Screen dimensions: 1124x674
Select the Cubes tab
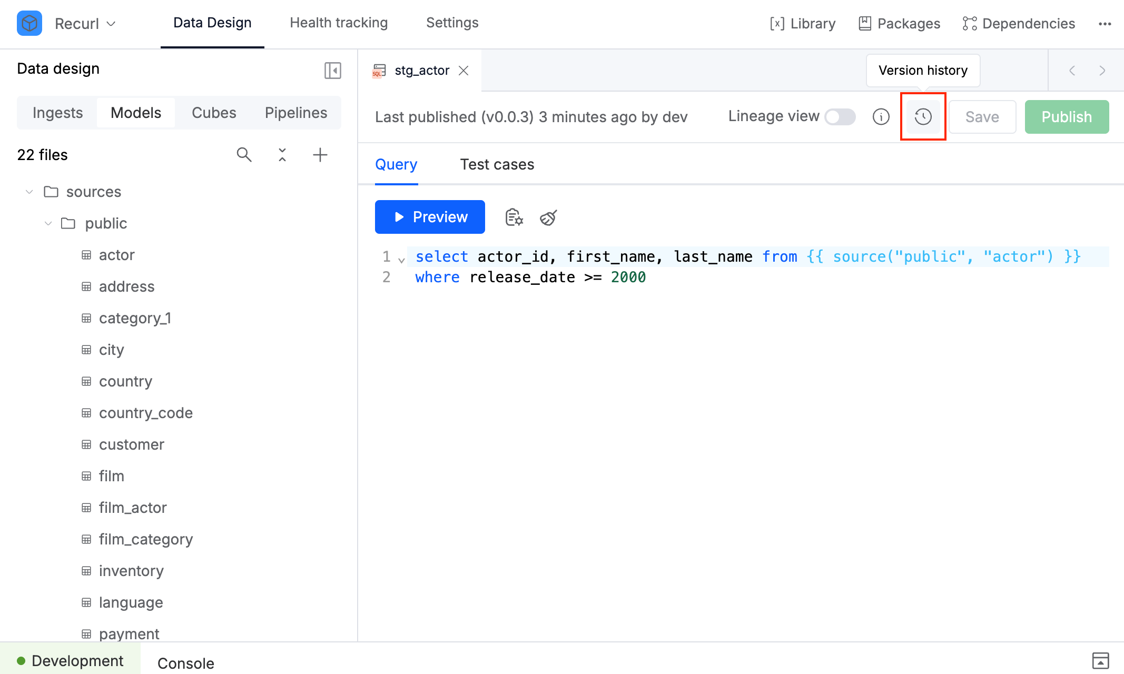click(x=214, y=113)
